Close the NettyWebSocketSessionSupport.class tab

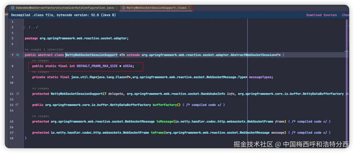[x=189, y=8]
